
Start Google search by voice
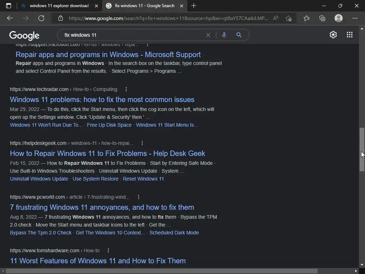[x=224, y=35]
